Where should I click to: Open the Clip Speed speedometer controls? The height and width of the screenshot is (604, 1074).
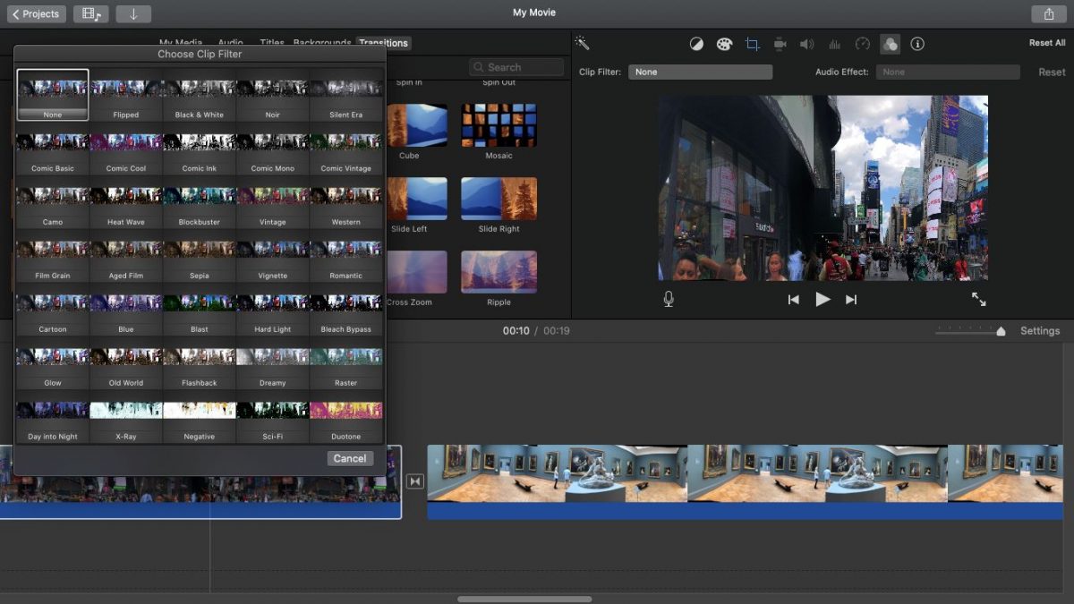tap(862, 43)
